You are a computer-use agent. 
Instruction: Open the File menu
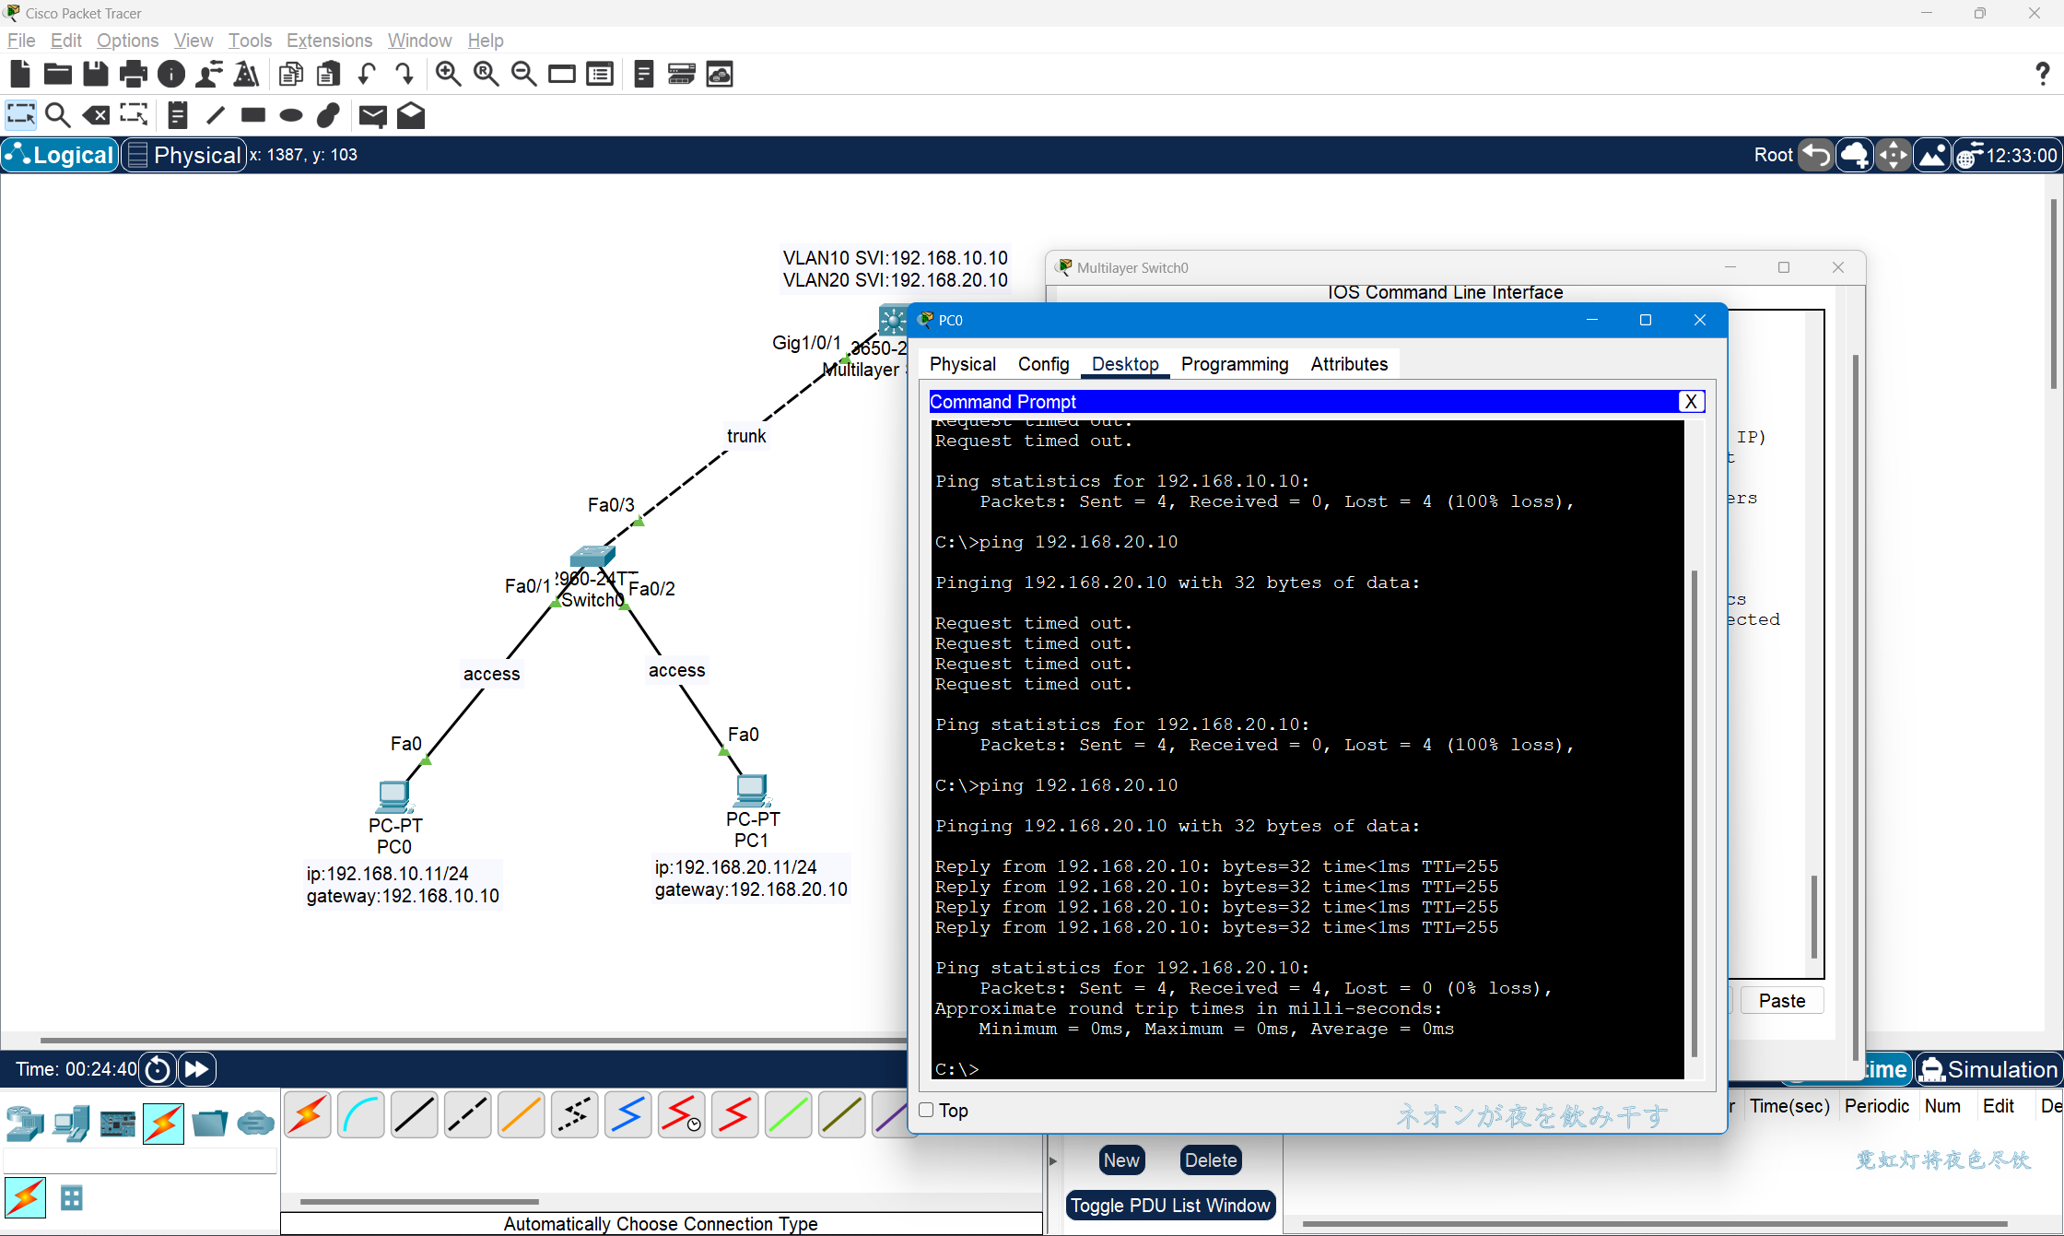pyautogui.click(x=21, y=41)
